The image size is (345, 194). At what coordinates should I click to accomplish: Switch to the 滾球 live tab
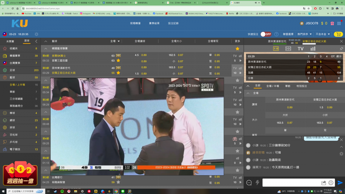[27, 41]
